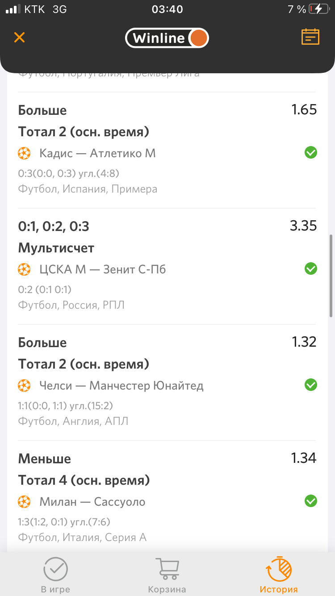Screen dimensions: 335x596
Task: Switch to the В игре tab
Action: 55,575
